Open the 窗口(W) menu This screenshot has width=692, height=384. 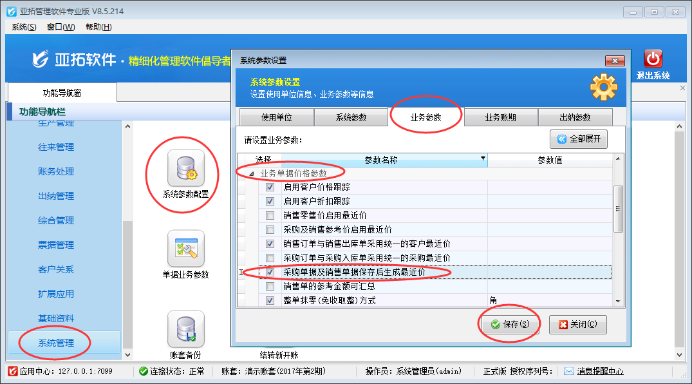tap(61, 26)
